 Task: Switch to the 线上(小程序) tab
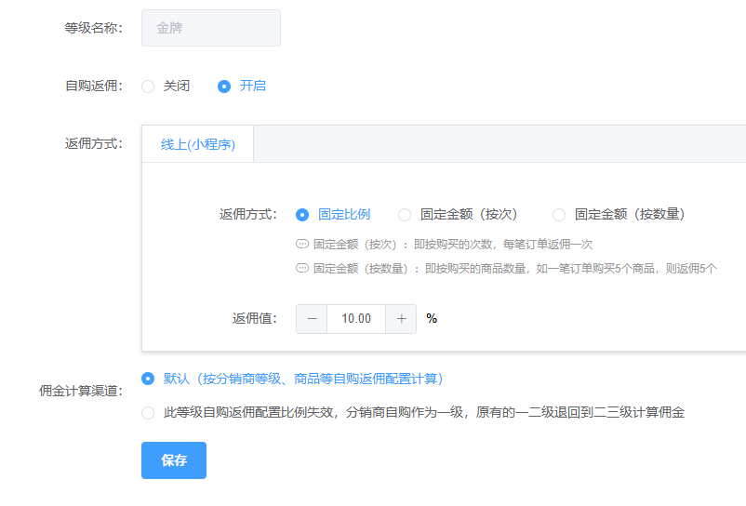coord(197,144)
